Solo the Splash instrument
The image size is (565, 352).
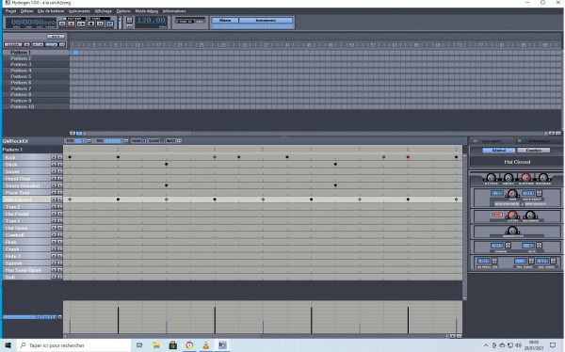(x=59, y=263)
